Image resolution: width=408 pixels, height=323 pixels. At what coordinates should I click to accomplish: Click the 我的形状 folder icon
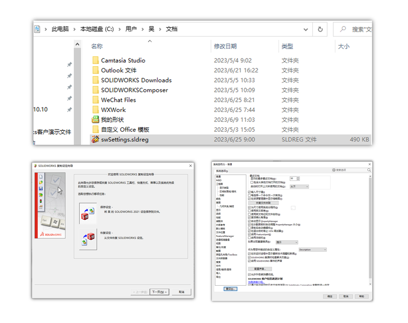95,120
